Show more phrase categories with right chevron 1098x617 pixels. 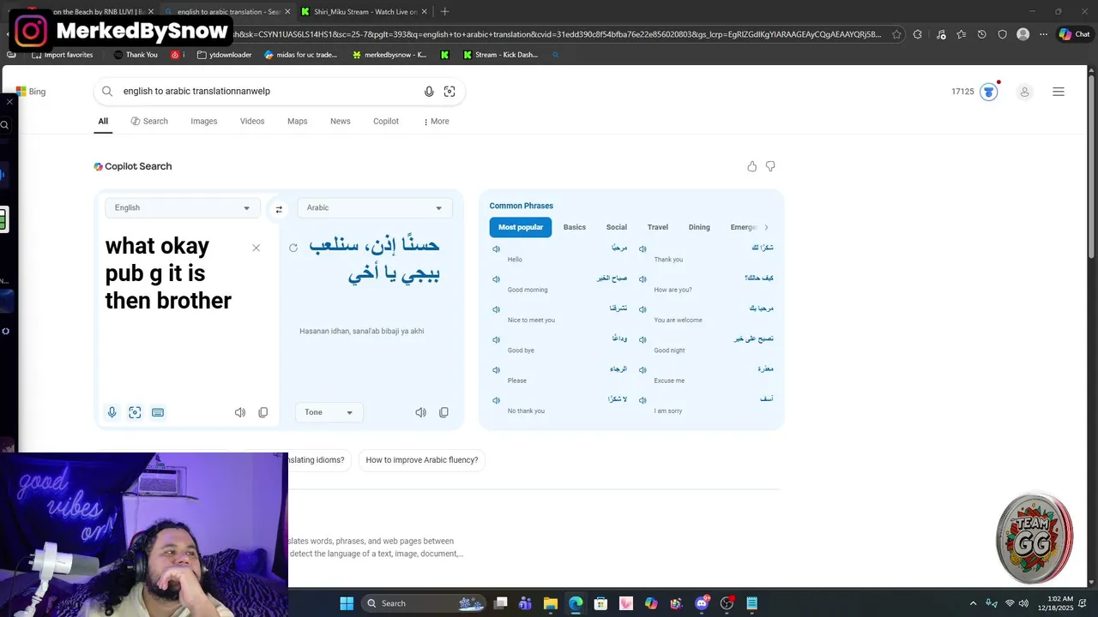(x=766, y=227)
